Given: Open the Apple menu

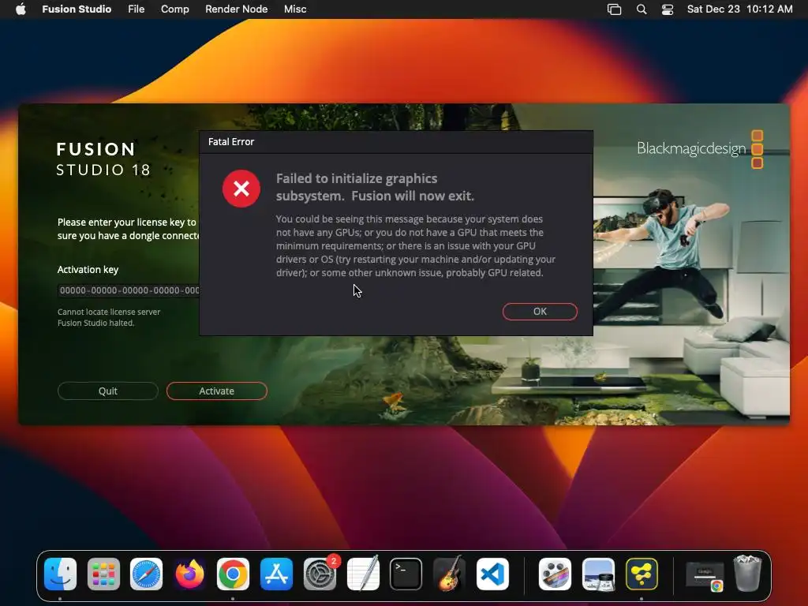Looking at the screenshot, I should tap(21, 9).
